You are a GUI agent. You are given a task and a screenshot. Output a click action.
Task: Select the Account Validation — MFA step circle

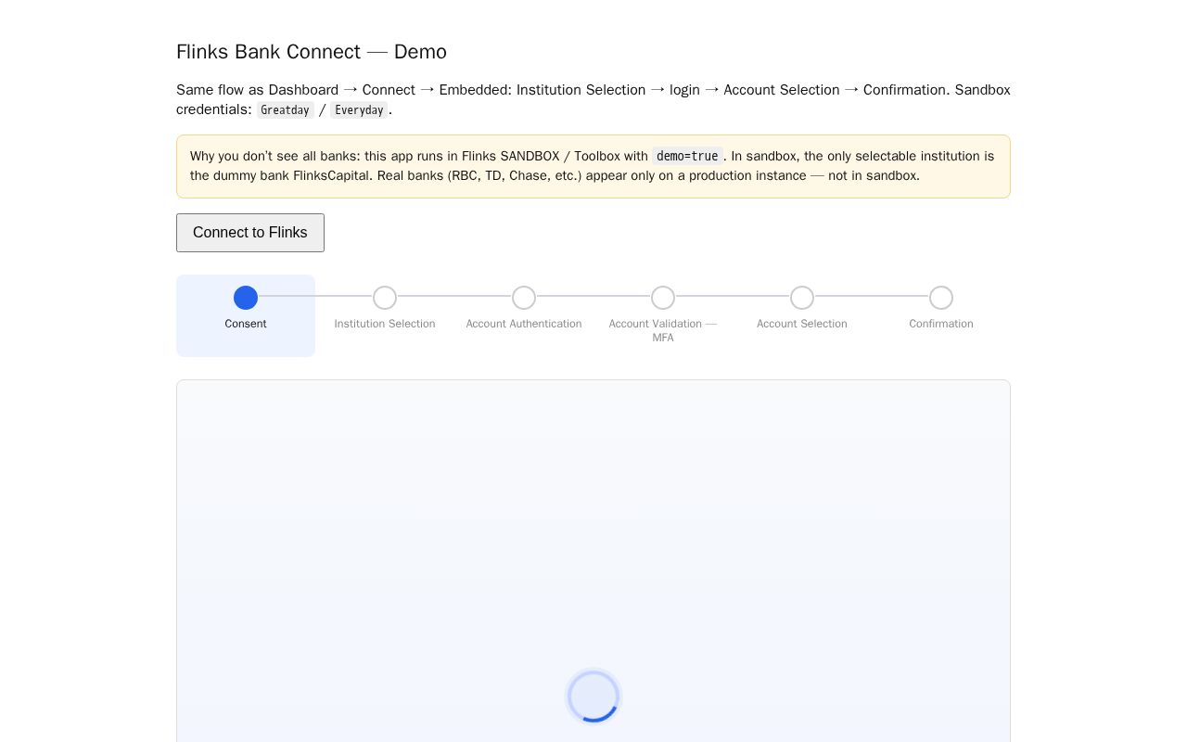663,298
